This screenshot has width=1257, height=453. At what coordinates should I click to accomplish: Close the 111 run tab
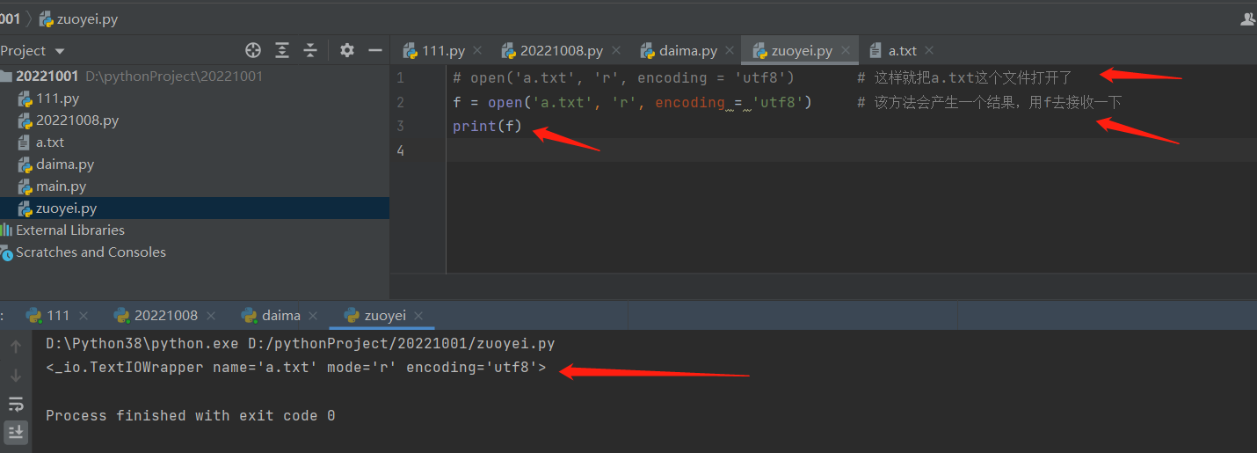click(84, 315)
